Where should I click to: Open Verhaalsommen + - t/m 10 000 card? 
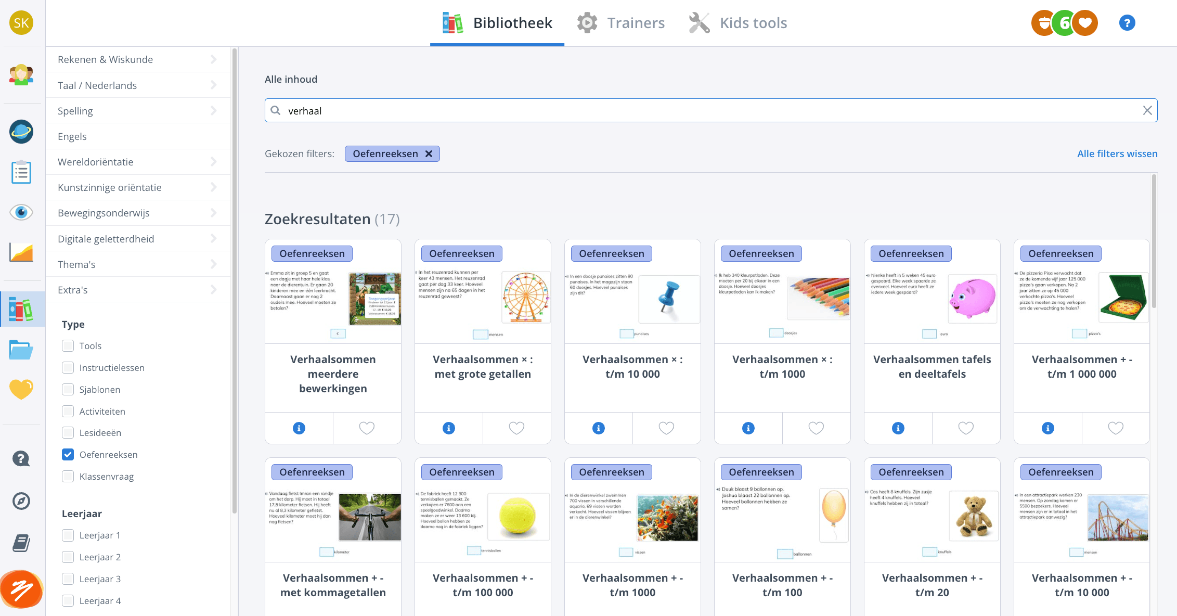1082,537
